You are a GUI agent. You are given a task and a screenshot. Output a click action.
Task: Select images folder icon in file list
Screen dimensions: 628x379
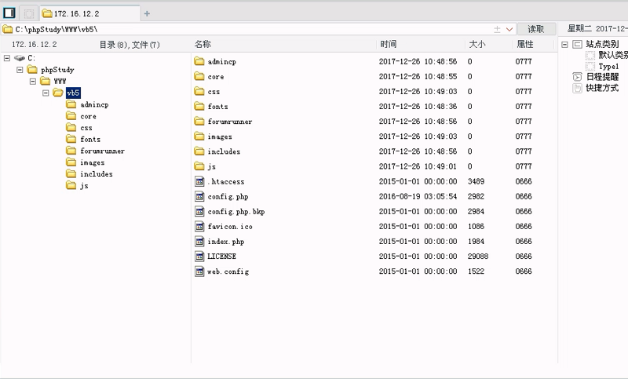[199, 136]
